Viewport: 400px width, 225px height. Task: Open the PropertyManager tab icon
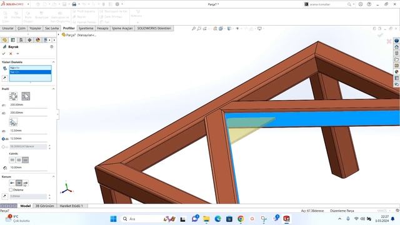13,40
